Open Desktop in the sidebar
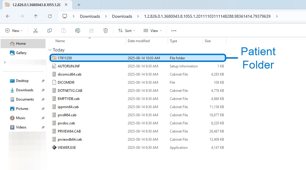The height and width of the screenshot is (170, 306). point(22,81)
